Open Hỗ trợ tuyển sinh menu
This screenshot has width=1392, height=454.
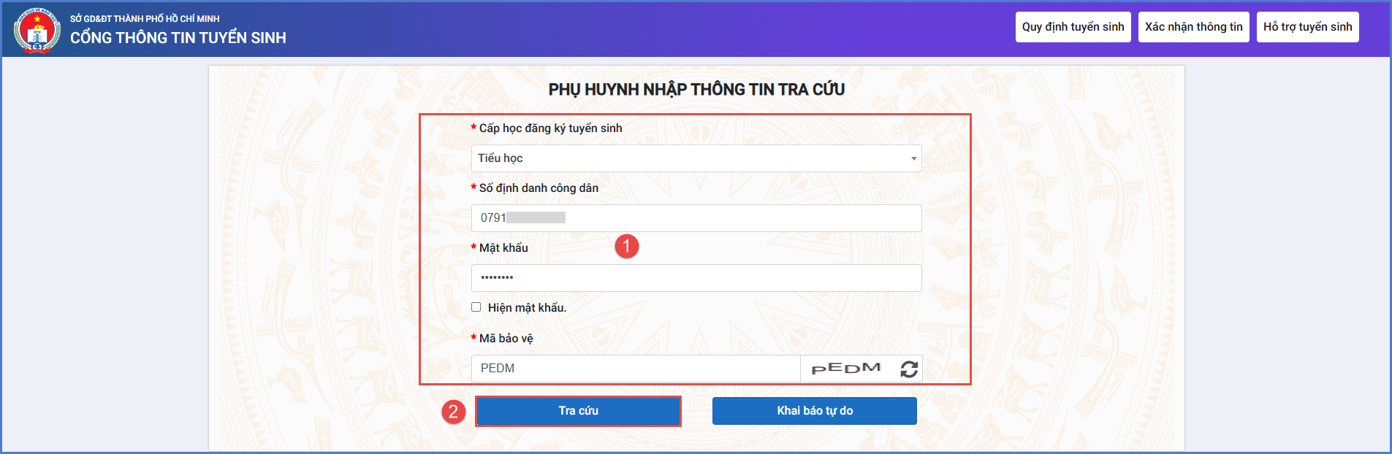[1307, 27]
